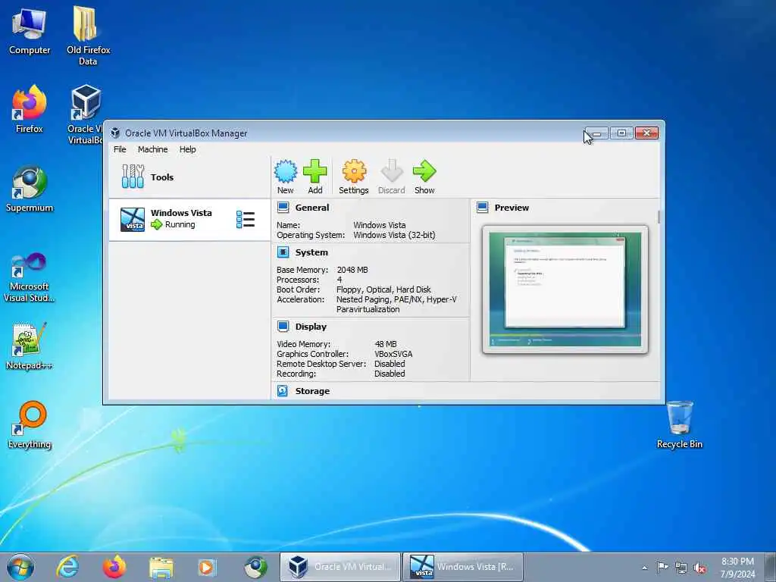This screenshot has height=582, width=776.
Task: Click the New machine toolbar icon
Action: click(286, 171)
